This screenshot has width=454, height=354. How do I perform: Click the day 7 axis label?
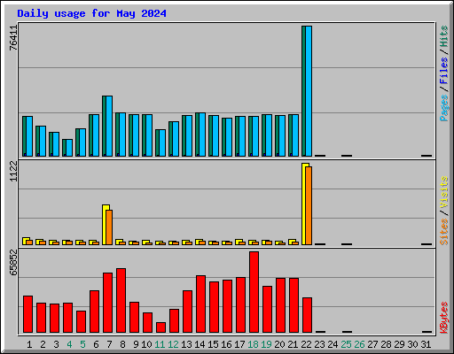point(109,344)
